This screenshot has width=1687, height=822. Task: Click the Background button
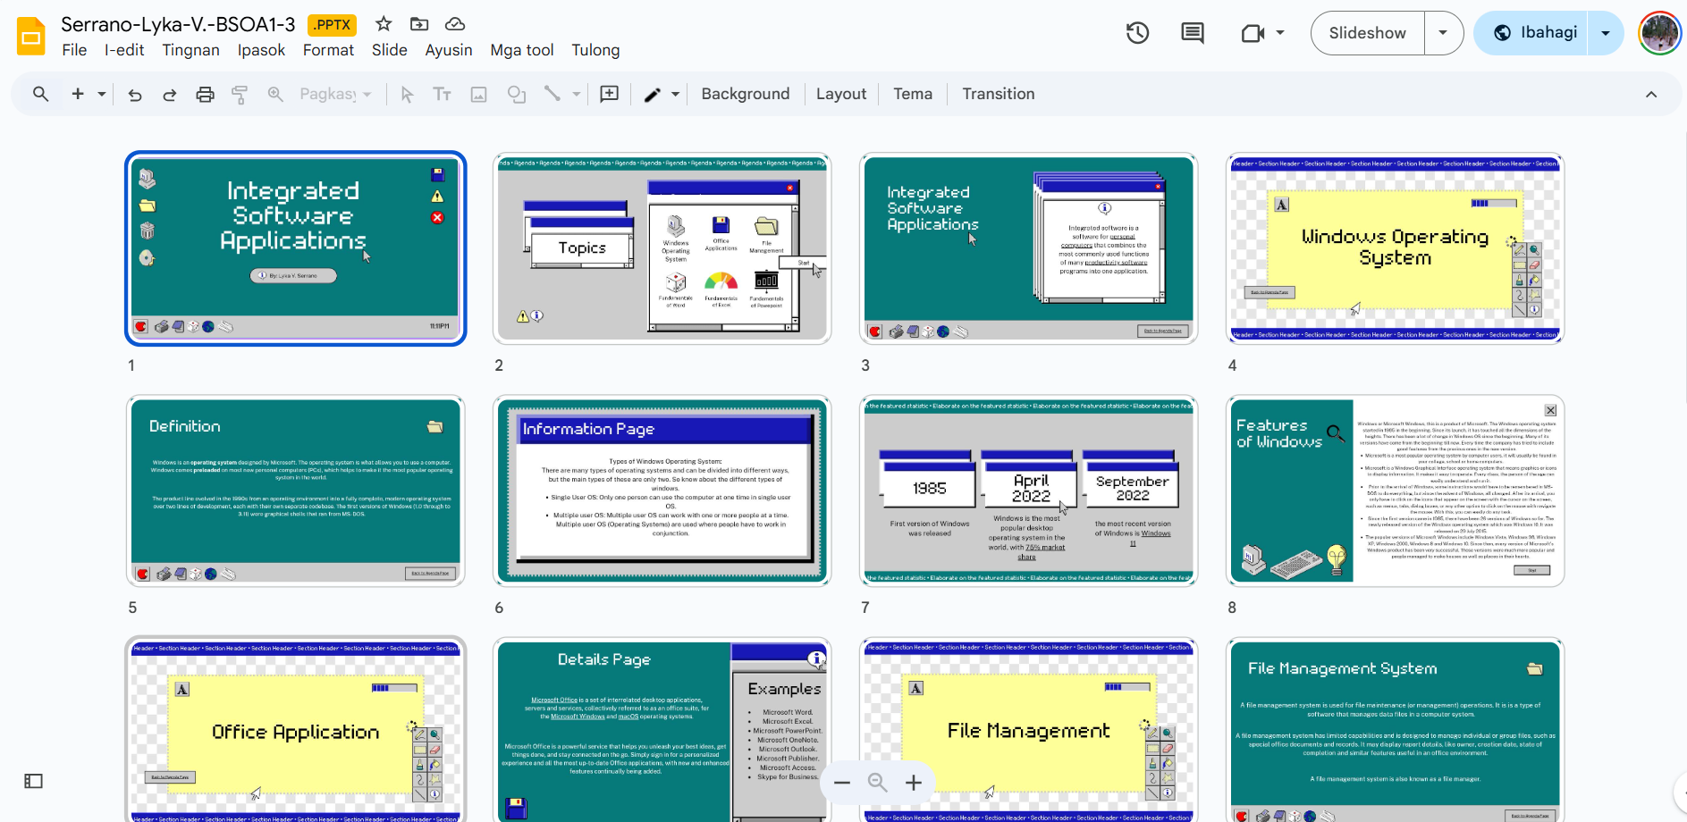(x=746, y=94)
